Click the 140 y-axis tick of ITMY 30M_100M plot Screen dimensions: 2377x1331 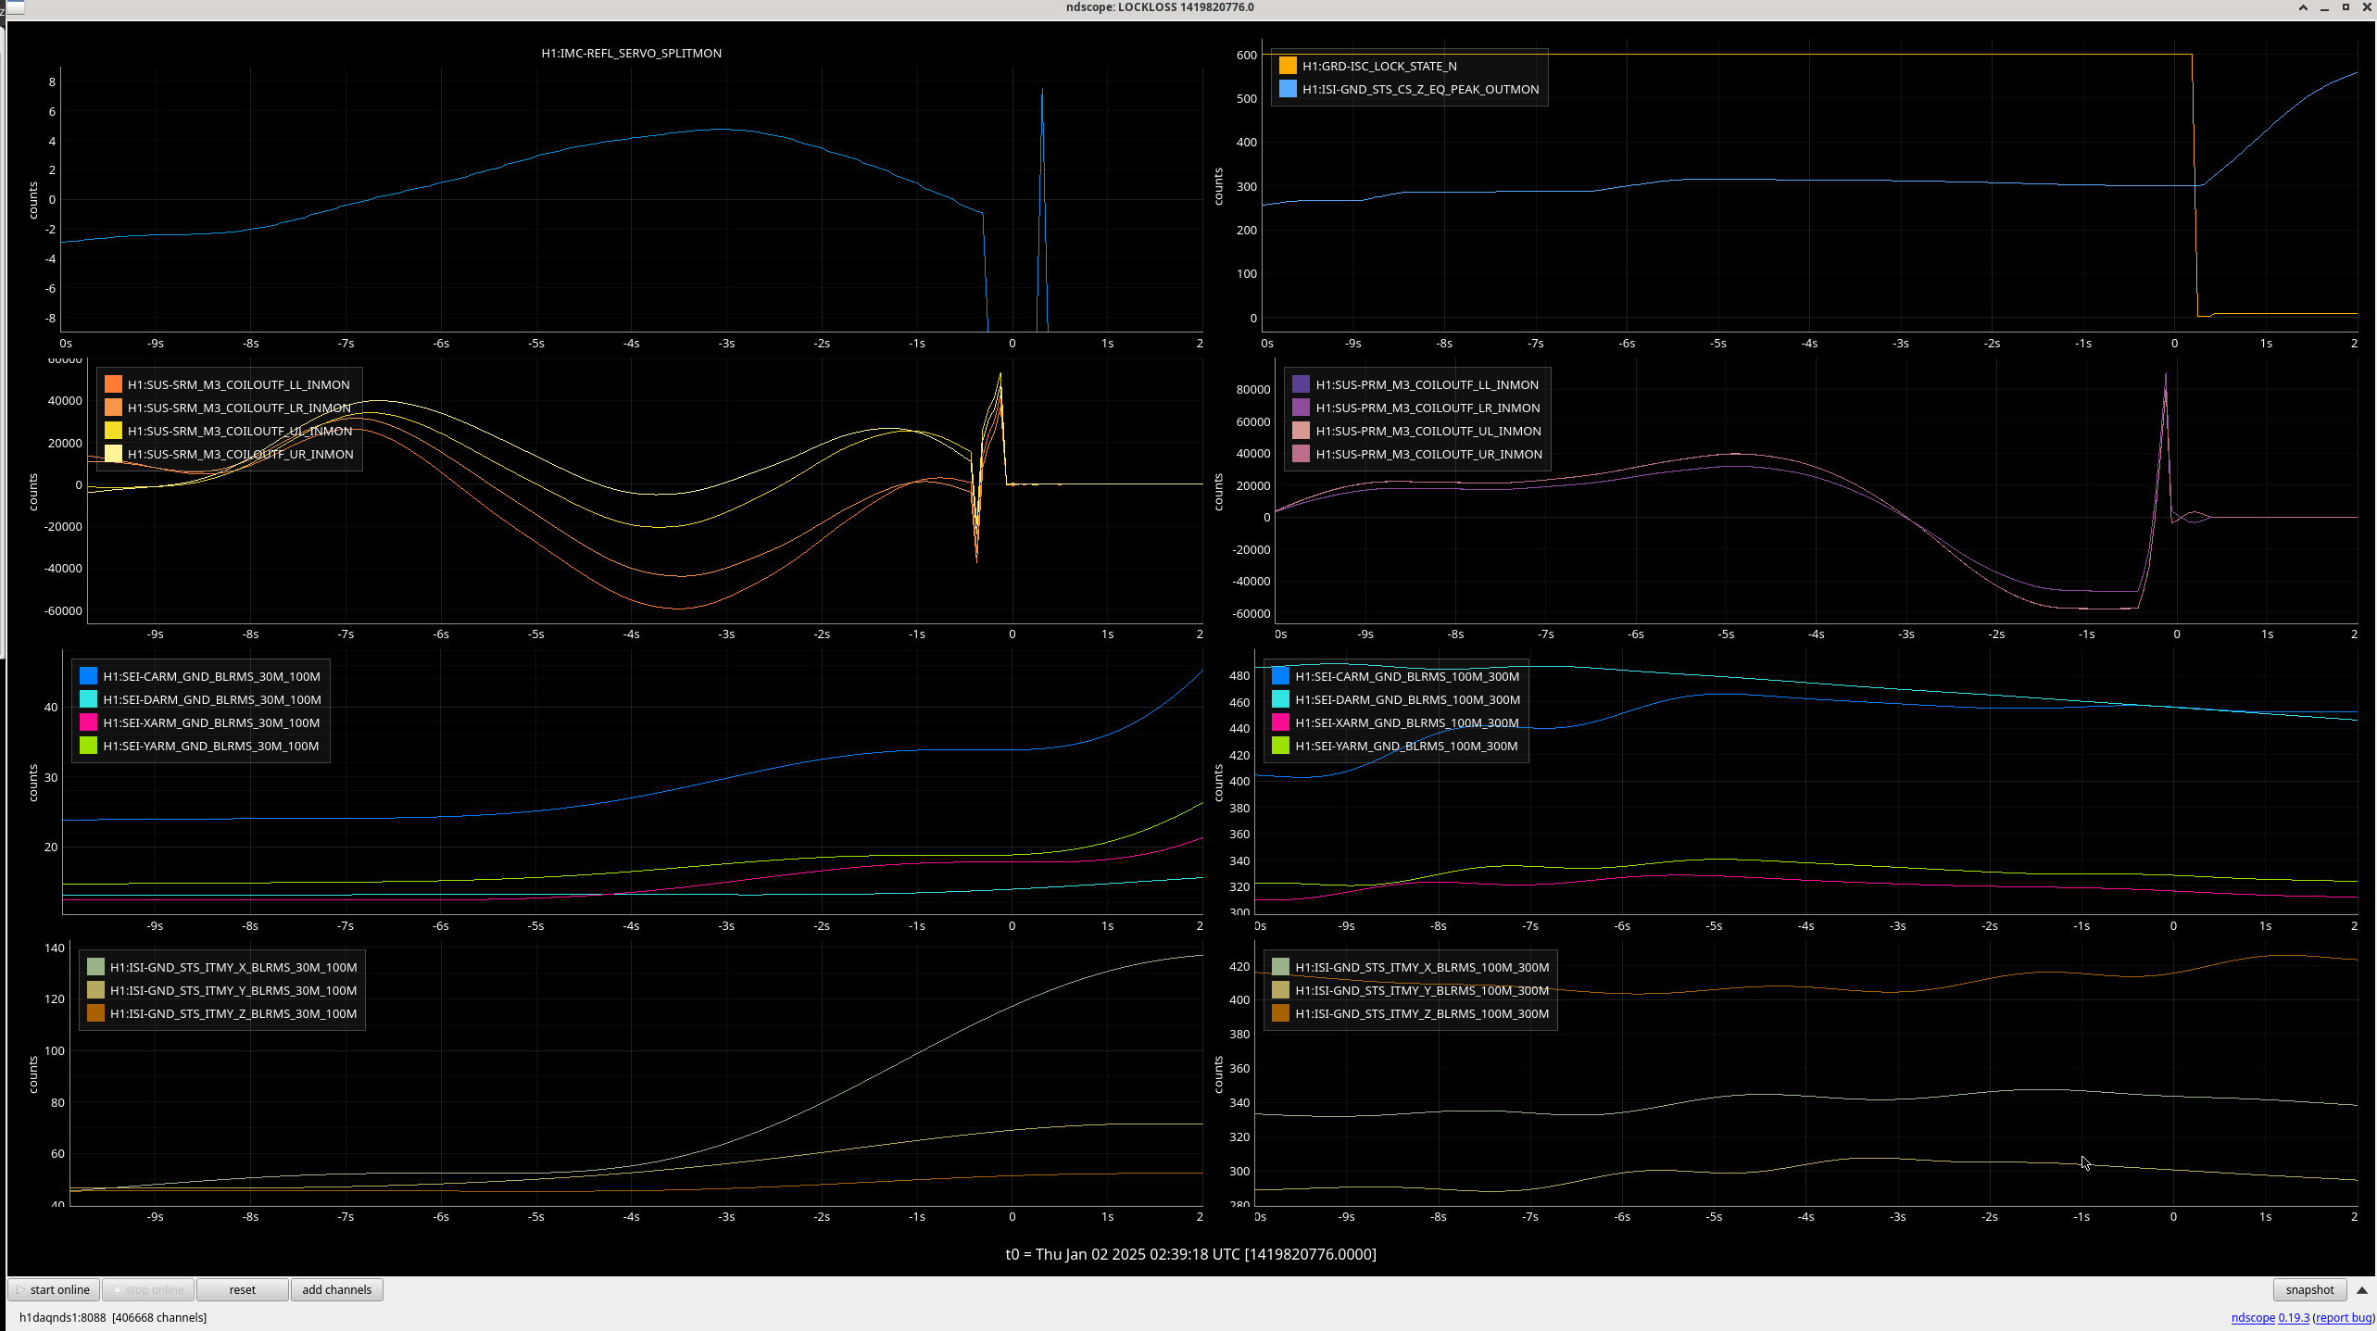pos(55,948)
